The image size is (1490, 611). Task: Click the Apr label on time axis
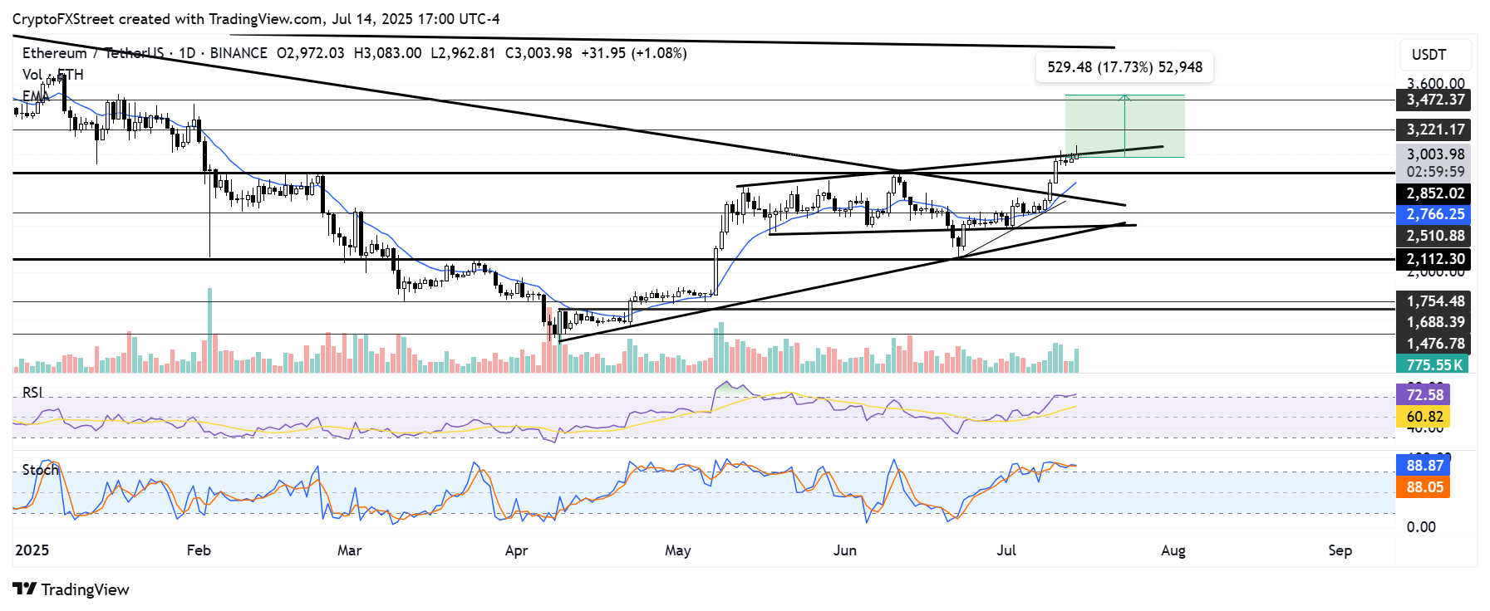coord(516,550)
